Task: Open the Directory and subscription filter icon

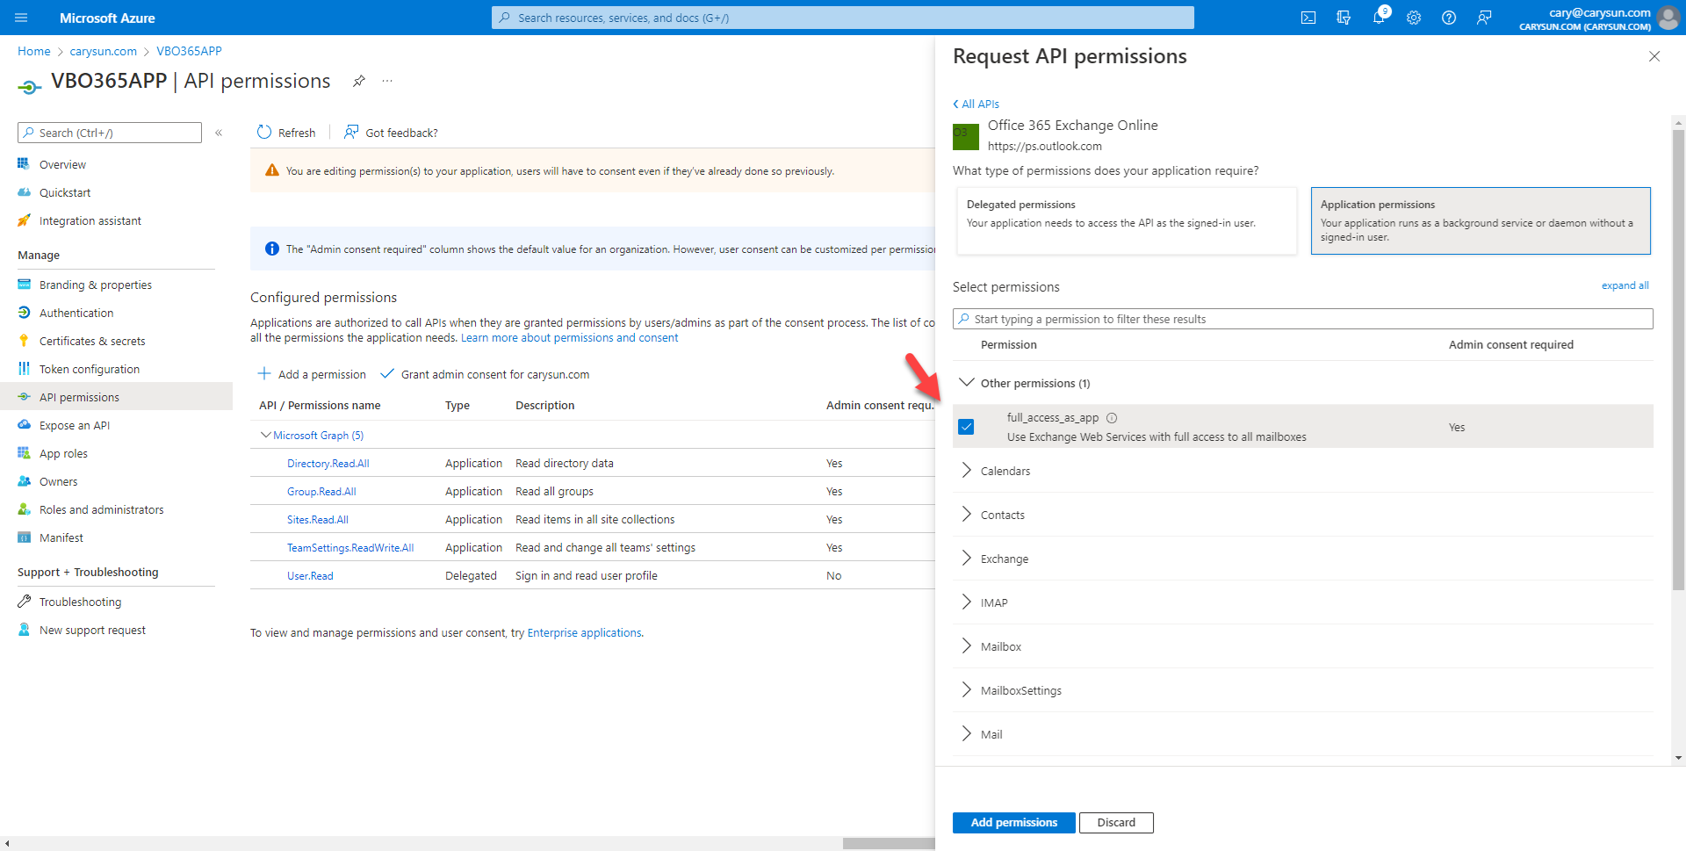Action: 1344,18
